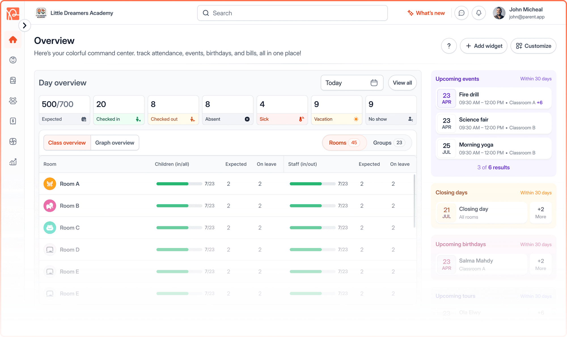The height and width of the screenshot is (337, 567).
Task: Click Room A children progress bar
Action: (179, 184)
